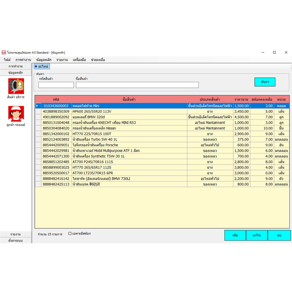The width and height of the screenshot is (292, 292).
Task: Click price cell 3,450.00
Action: (241, 111)
